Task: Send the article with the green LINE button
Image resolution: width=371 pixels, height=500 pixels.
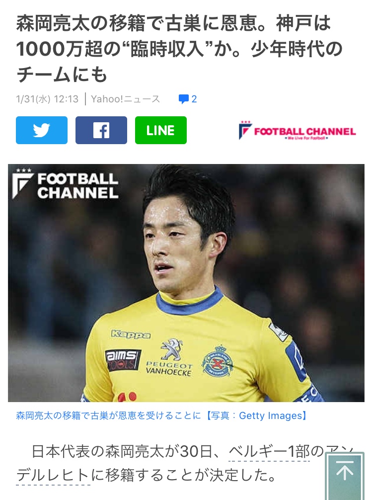Action: click(160, 130)
